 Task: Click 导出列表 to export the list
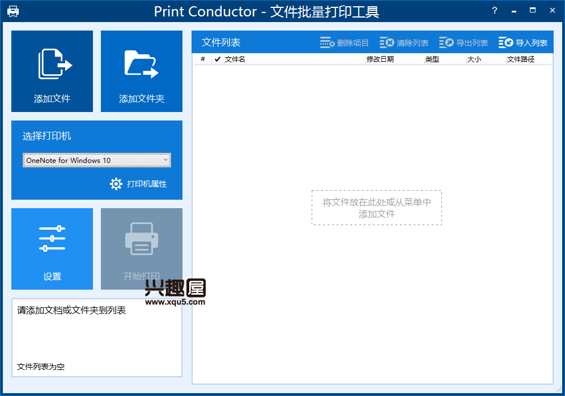[464, 43]
